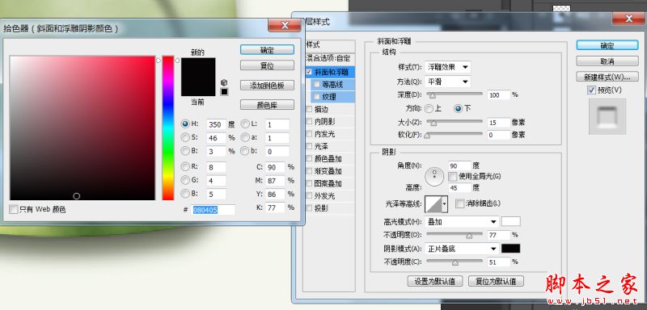Click the small web-safe color swatch
The height and width of the screenshot is (310, 647).
point(224,91)
